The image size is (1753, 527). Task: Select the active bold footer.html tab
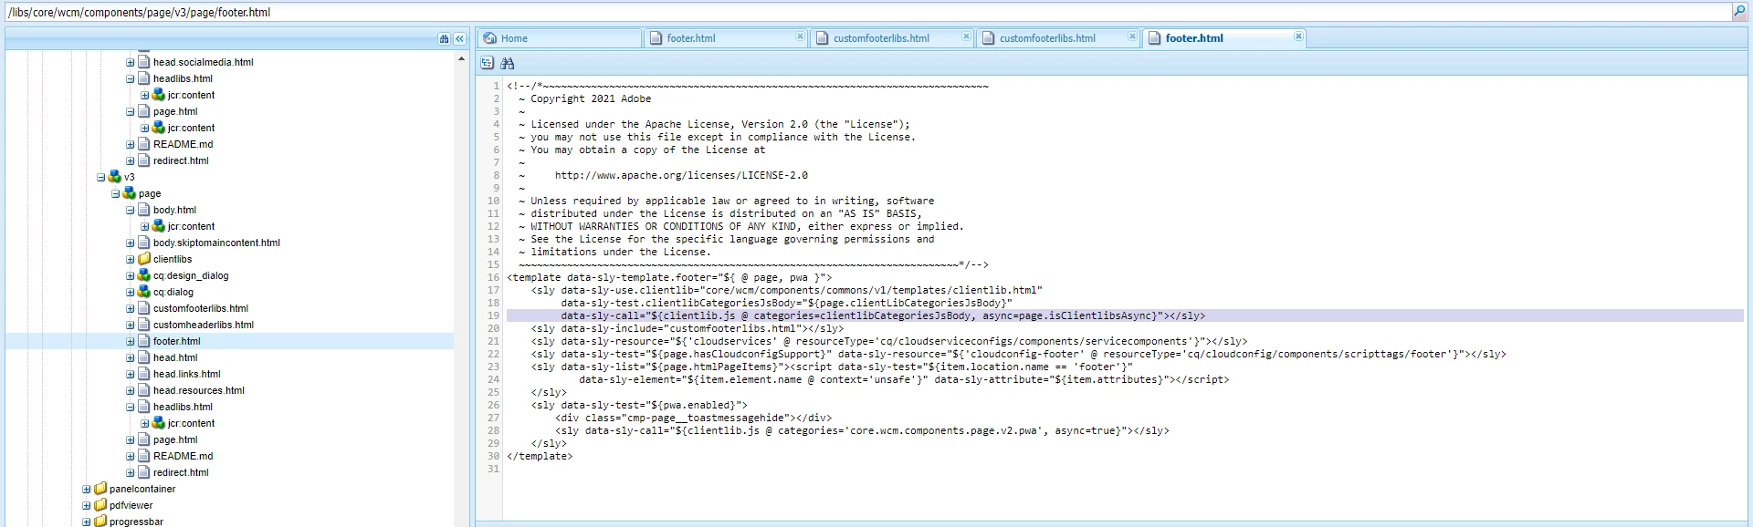[x=1223, y=38]
